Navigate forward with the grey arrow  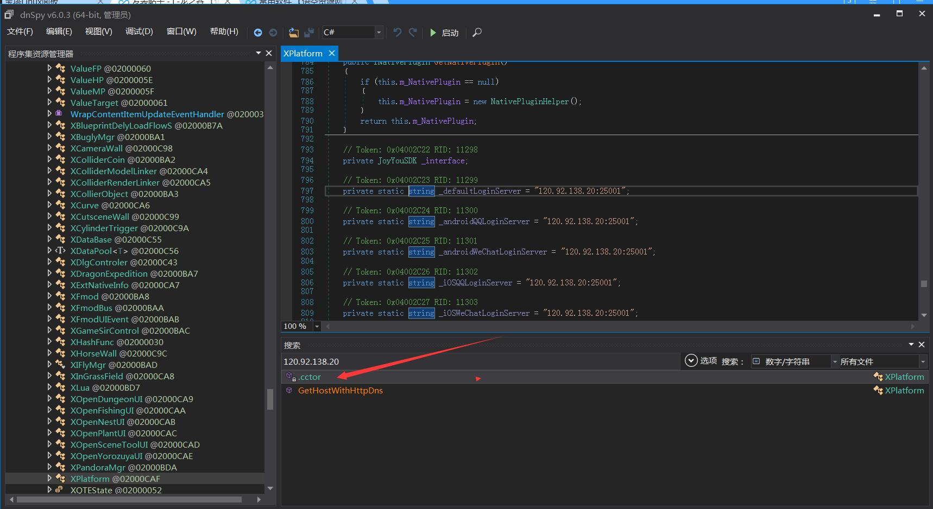pyautogui.click(x=273, y=33)
